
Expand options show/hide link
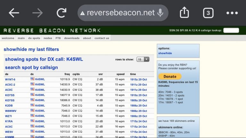[165, 53]
